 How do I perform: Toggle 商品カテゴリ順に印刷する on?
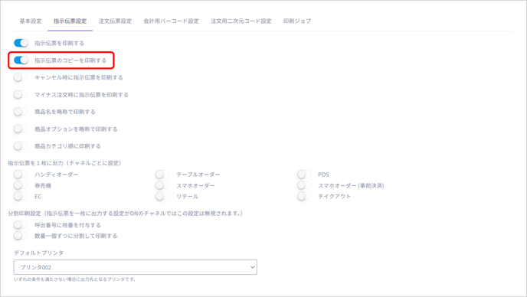[21, 145]
